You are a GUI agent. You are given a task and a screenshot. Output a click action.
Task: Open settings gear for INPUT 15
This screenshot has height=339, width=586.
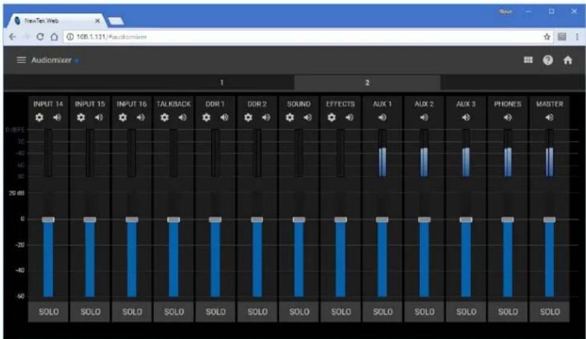pyautogui.click(x=81, y=118)
